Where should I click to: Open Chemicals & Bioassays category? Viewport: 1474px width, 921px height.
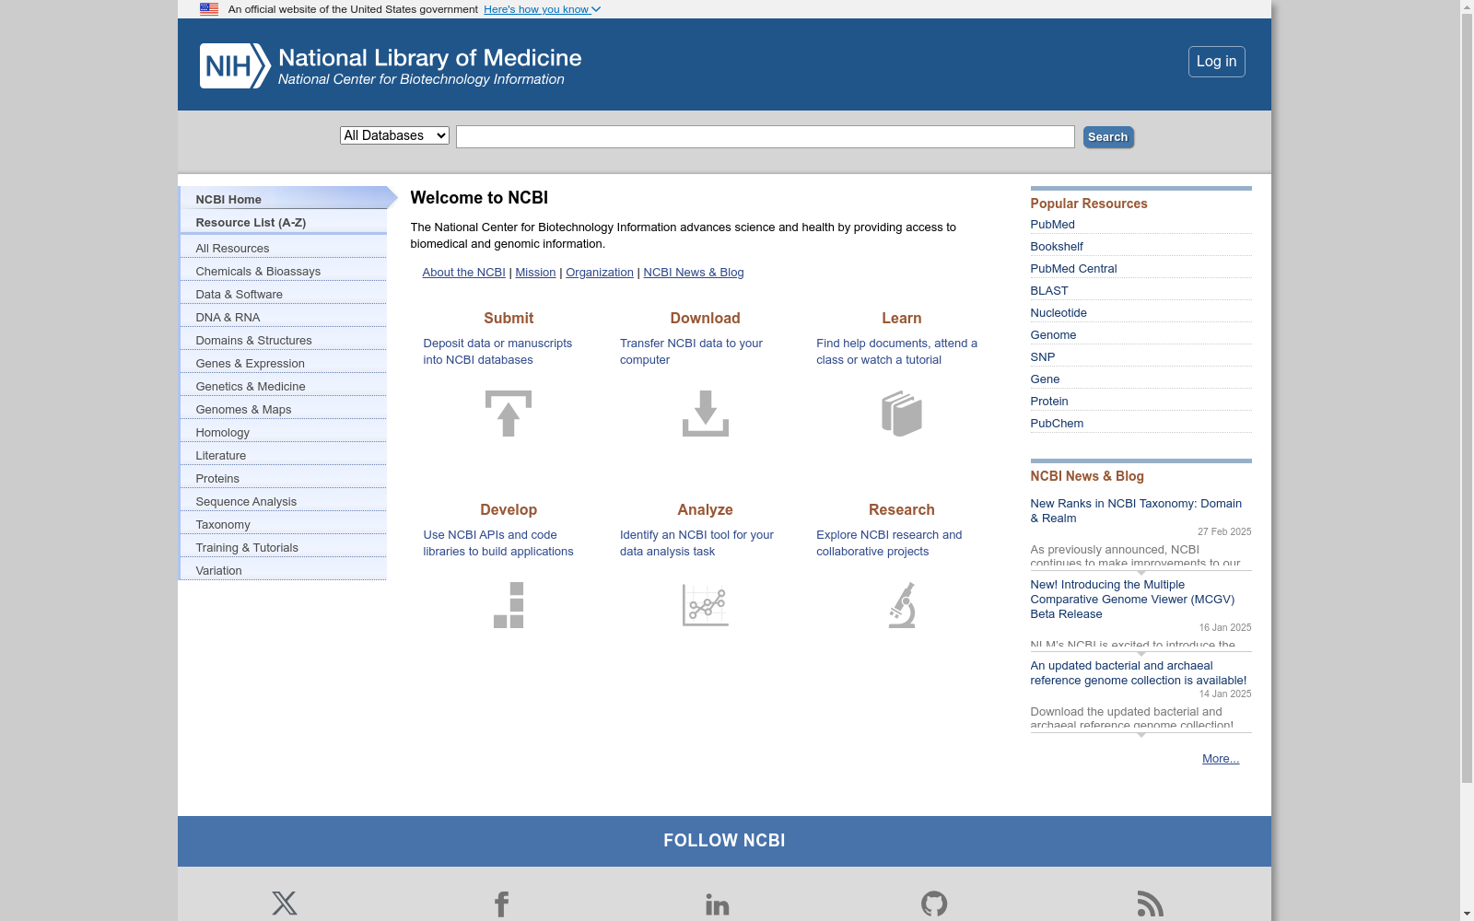click(x=284, y=271)
